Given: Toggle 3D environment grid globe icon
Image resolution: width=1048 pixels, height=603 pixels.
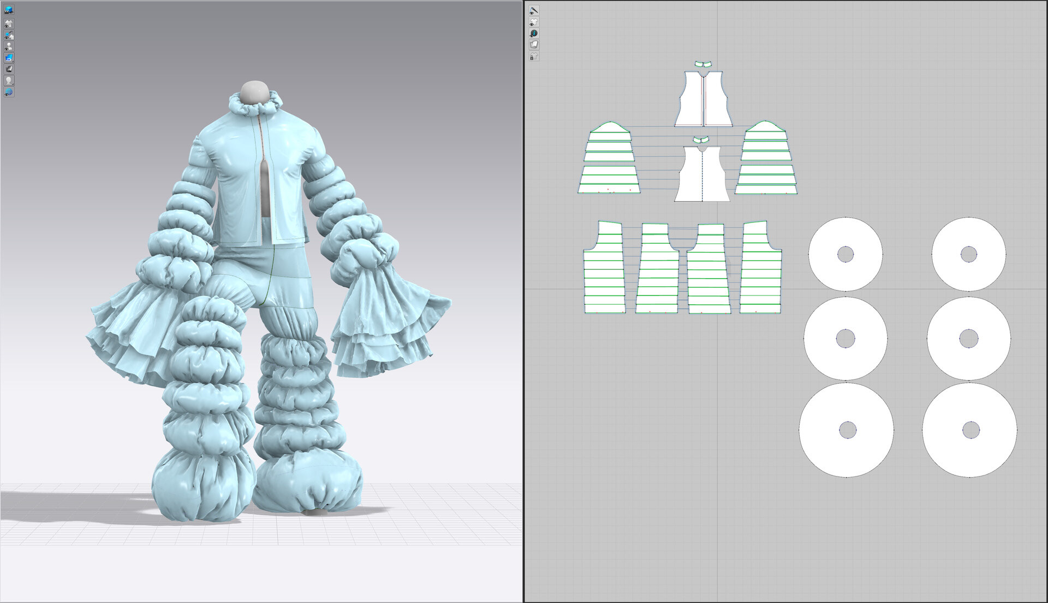Looking at the screenshot, I should (x=9, y=92).
